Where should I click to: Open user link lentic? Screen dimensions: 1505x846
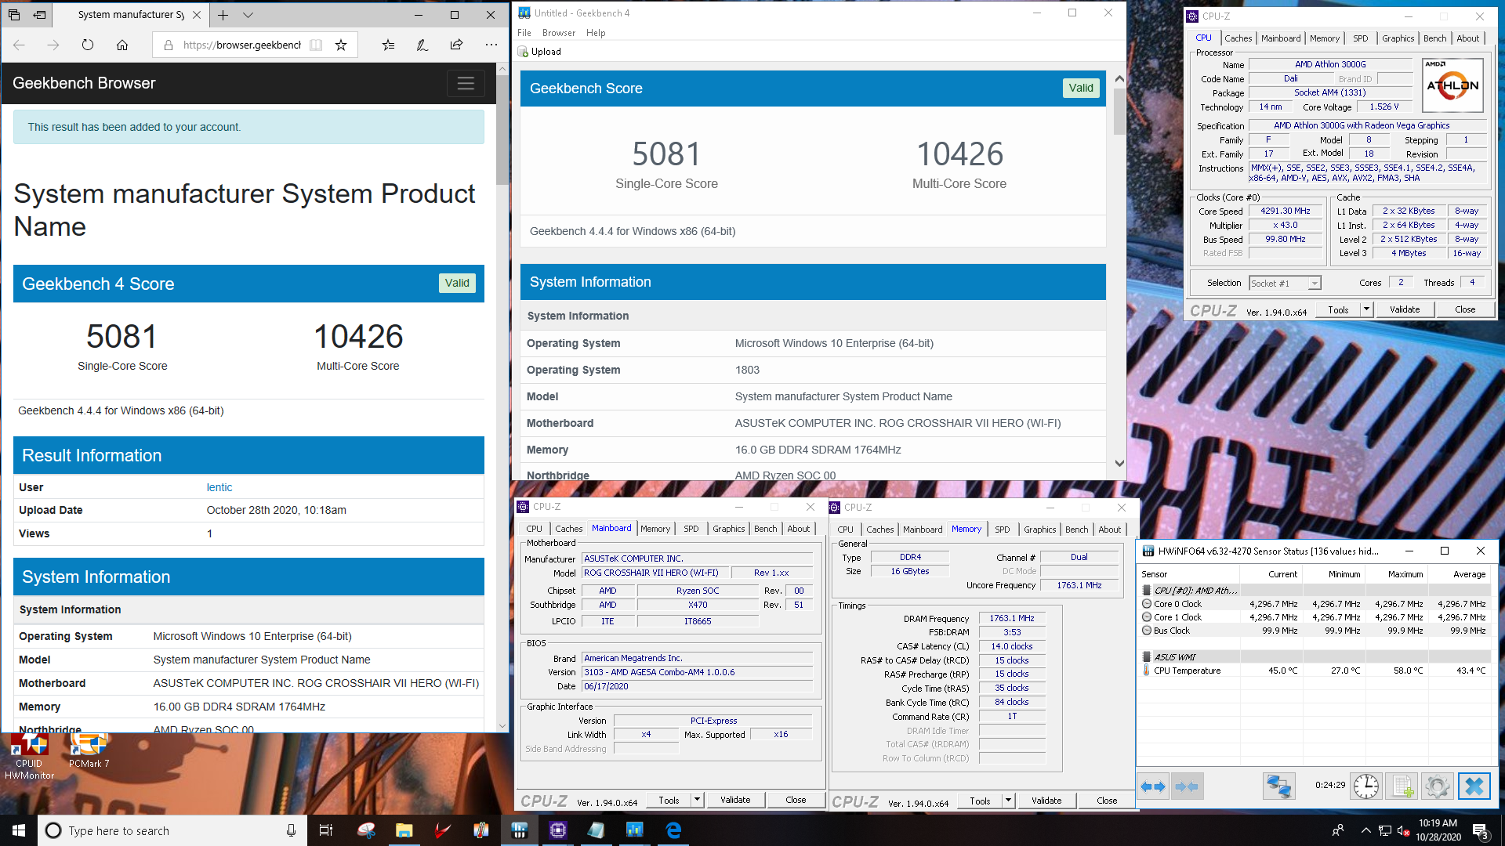pyautogui.click(x=219, y=487)
